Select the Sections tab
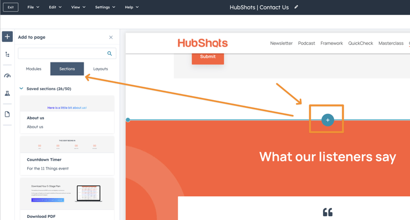The width and height of the screenshot is (410, 220). coord(67,69)
